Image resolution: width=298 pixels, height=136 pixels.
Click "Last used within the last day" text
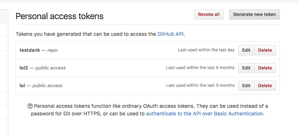206,50
